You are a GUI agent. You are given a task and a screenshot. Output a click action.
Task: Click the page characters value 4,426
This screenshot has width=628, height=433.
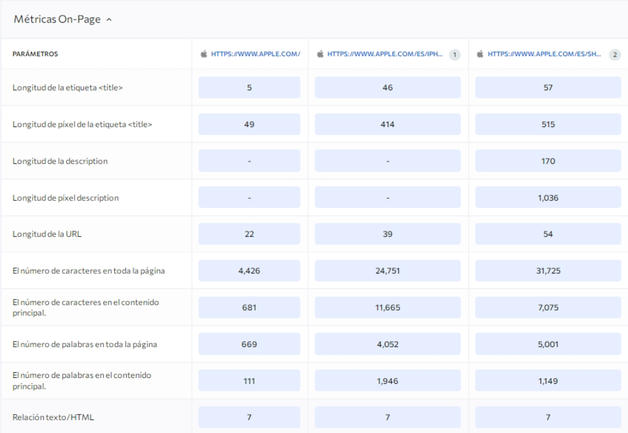click(x=249, y=271)
